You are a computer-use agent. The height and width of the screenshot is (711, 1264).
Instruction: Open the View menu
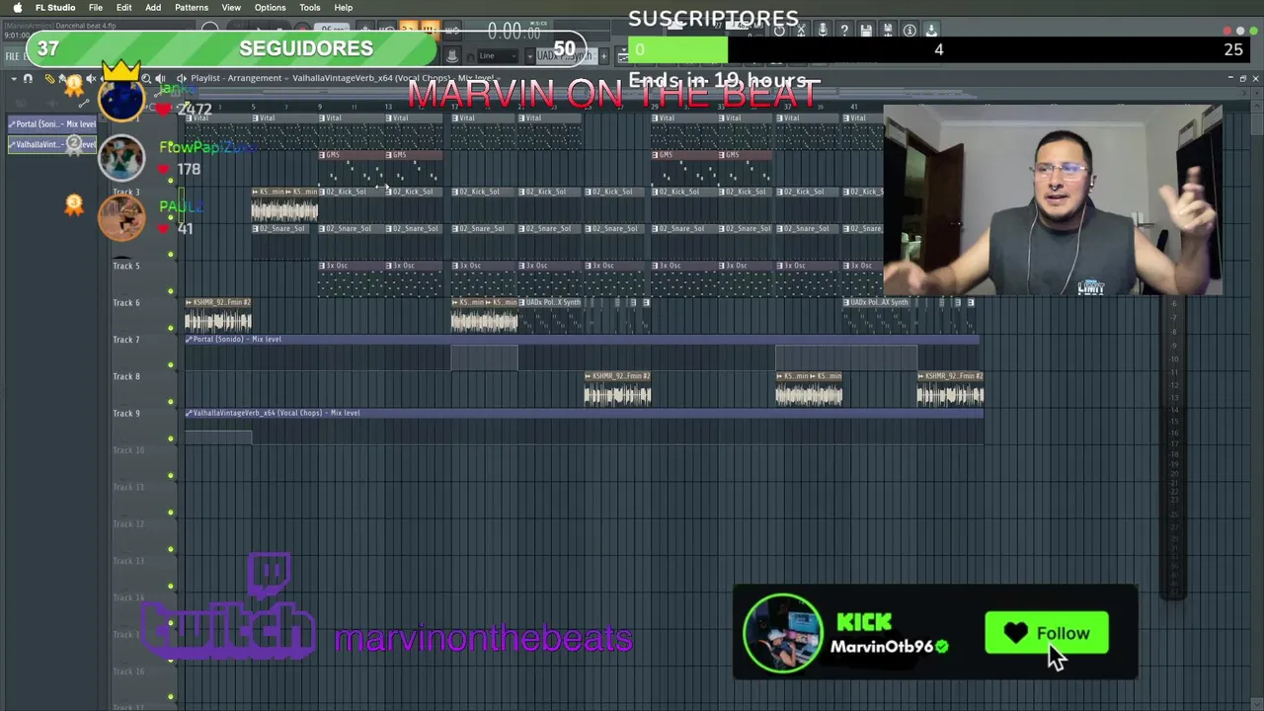(231, 8)
